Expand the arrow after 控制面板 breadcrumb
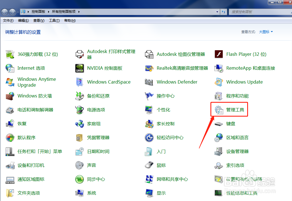 [48, 12]
